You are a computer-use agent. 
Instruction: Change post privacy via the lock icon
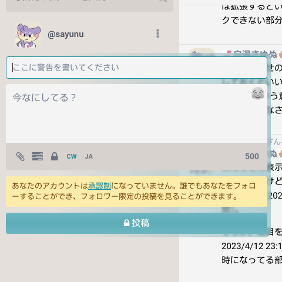point(55,156)
